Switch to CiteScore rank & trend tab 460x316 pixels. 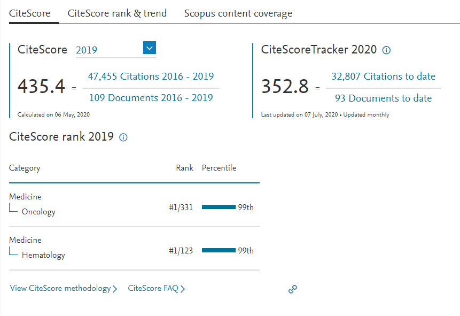coord(117,13)
